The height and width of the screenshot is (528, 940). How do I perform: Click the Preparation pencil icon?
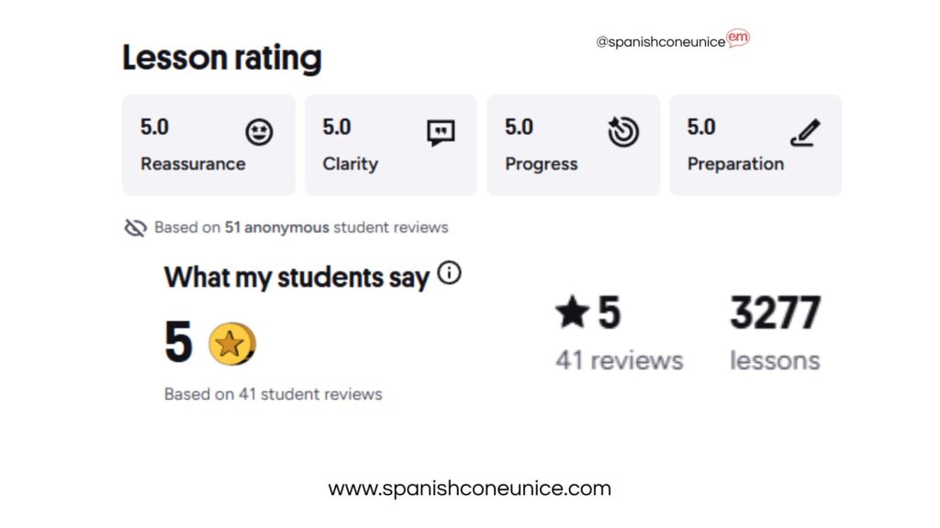point(805,134)
